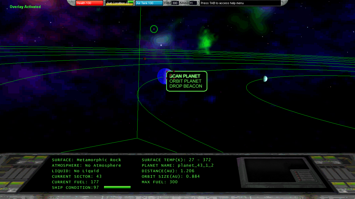Click the blue Air Tank 100 bar

tap(149, 3)
